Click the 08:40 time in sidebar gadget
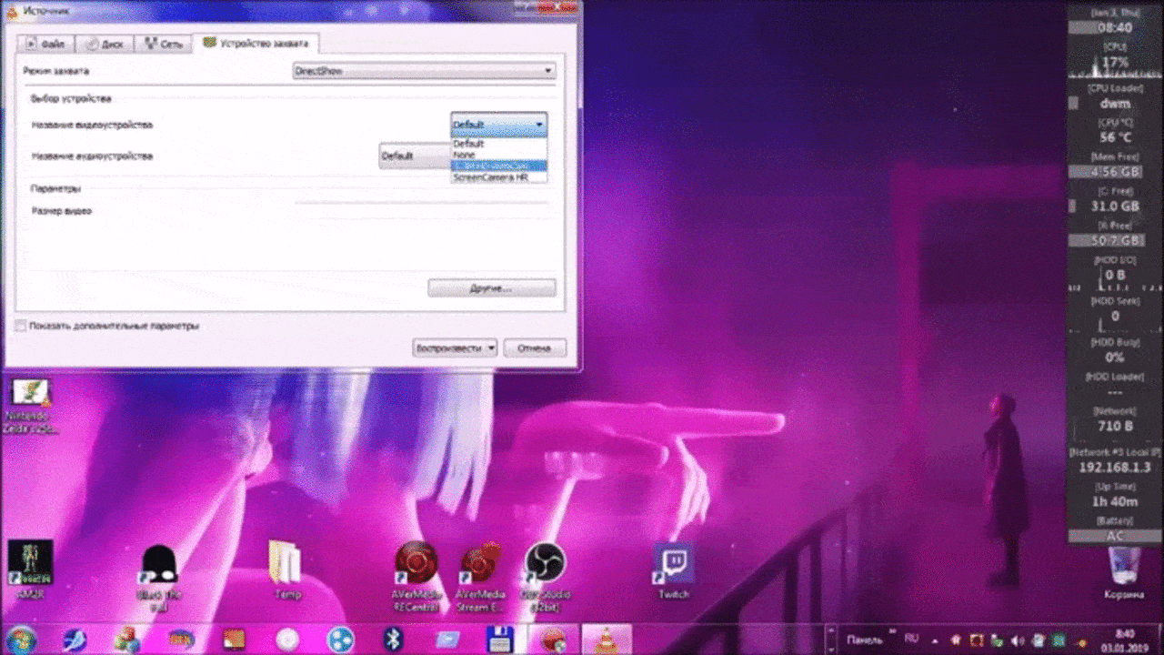The height and width of the screenshot is (655, 1164). click(x=1114, y=28)
